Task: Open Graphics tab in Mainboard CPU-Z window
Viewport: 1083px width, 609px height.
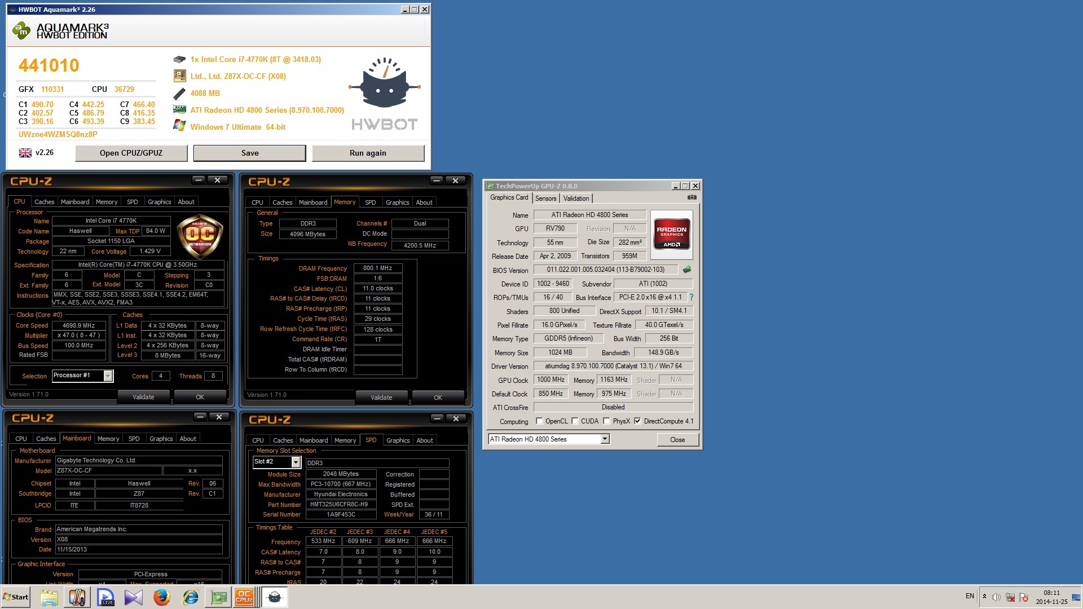Action: tap(161, 439)
